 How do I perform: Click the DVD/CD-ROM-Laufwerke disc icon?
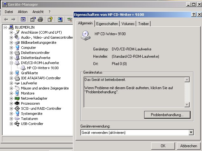(x=17, y=63)
